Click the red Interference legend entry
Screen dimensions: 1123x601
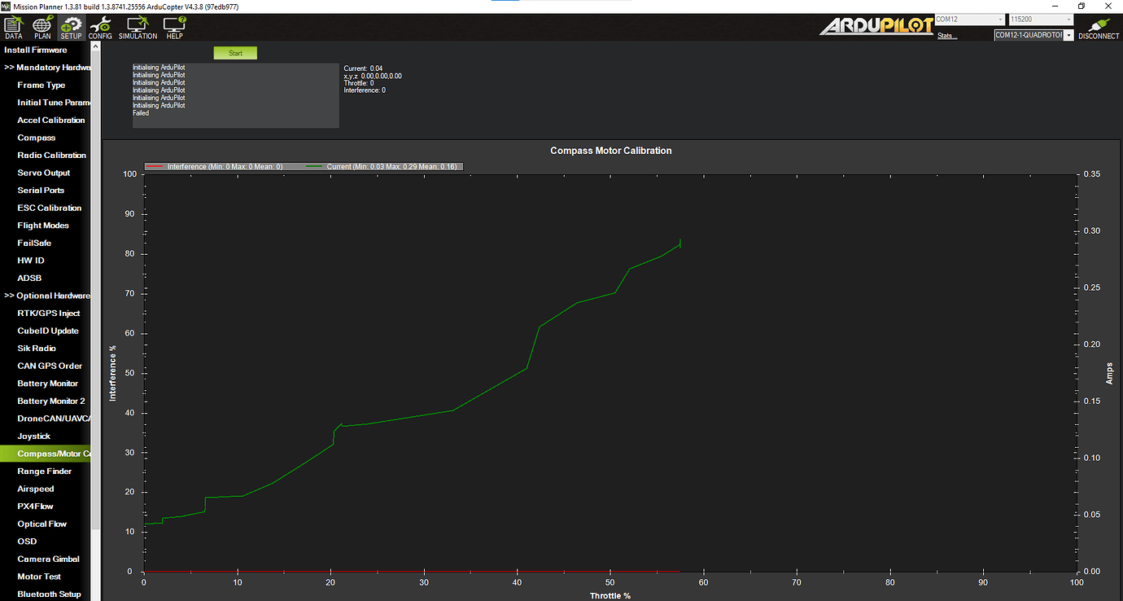pyautogui.click(x=215, y=167)
